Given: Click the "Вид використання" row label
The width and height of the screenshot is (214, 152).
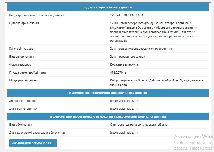Looking at the screenshot, I should tap(22, 57).
